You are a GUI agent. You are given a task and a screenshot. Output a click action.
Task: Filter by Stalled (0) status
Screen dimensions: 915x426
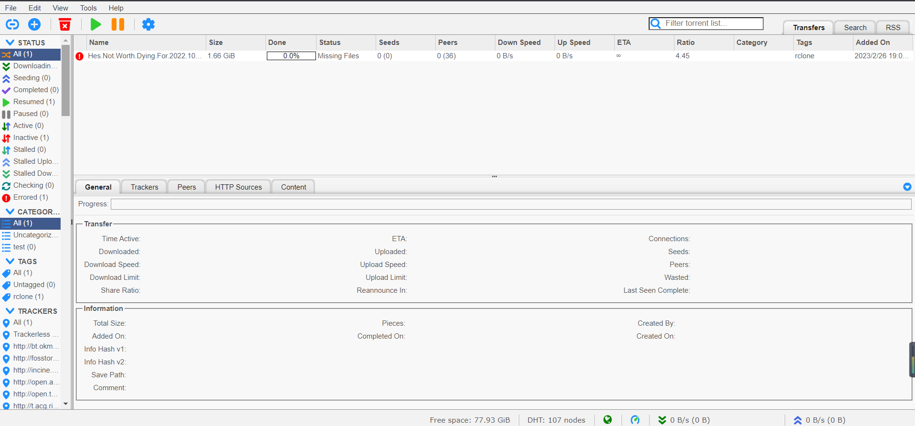(x=31, y=149)
